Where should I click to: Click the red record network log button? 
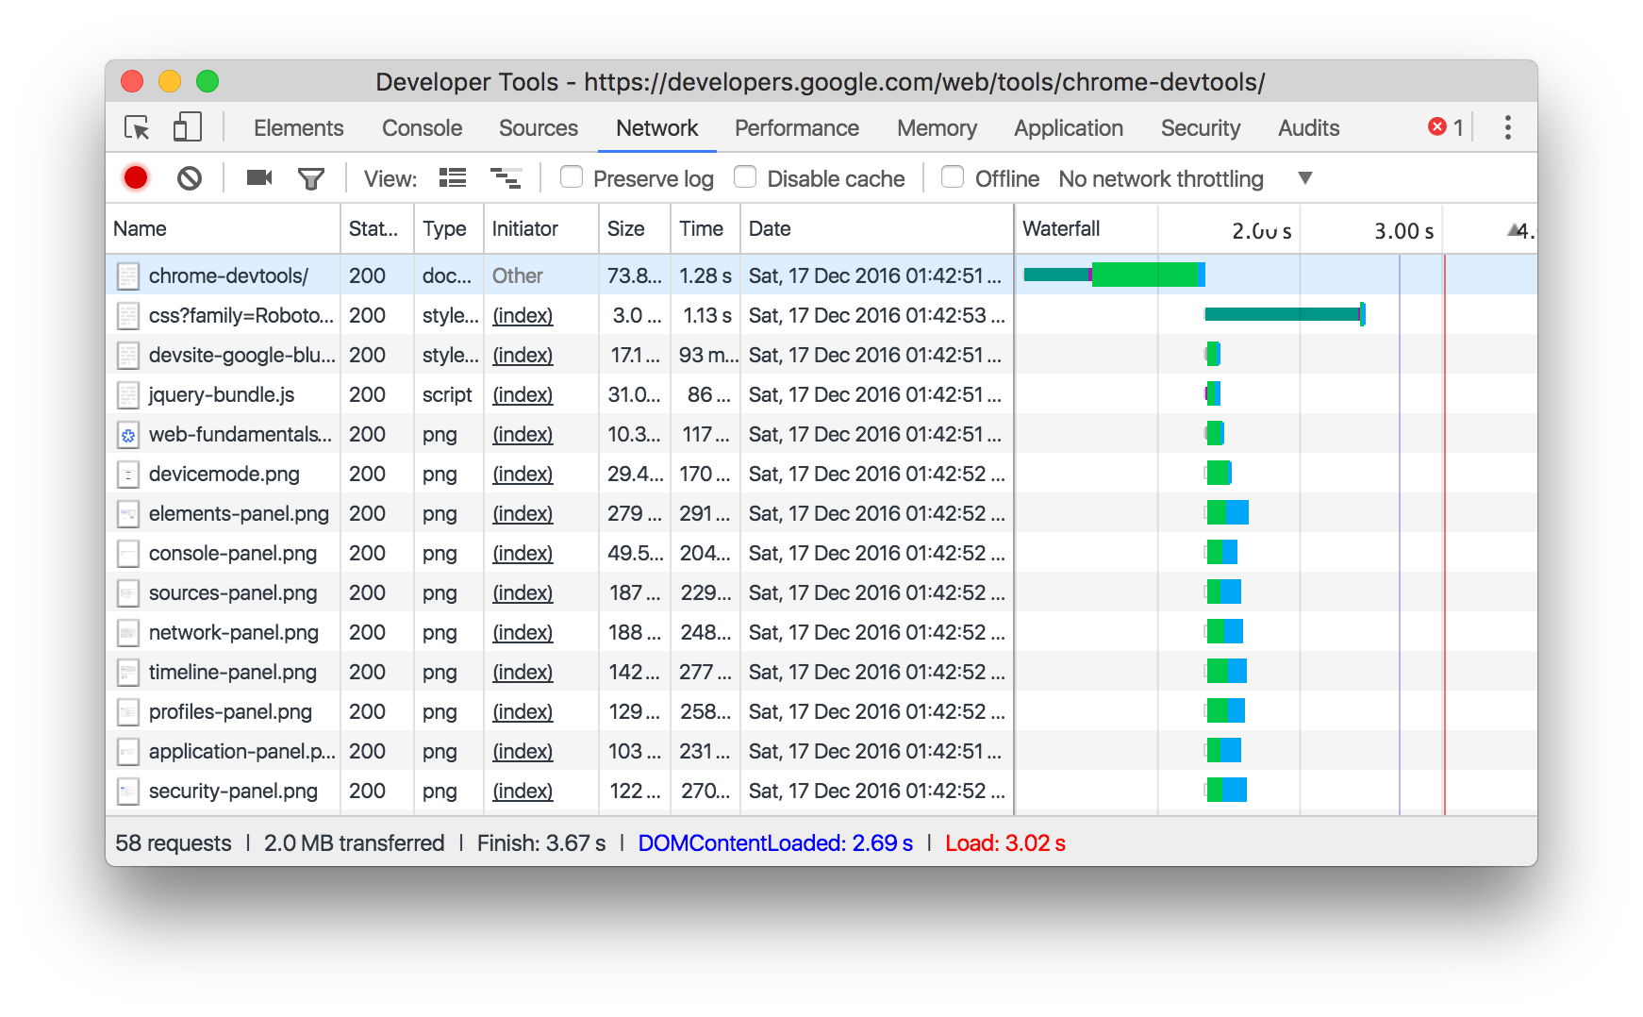(135, 177)
